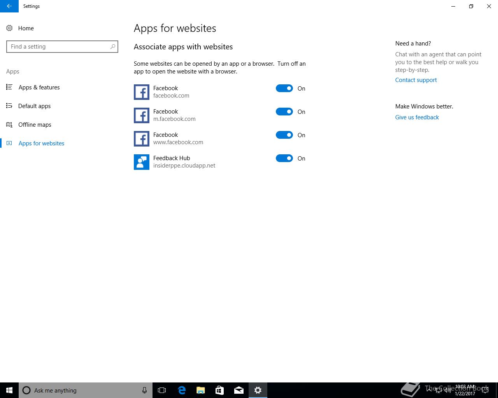
Task: Click the Apps section label in sidebar
Action: pyautogui.click(x=13, y=72)
